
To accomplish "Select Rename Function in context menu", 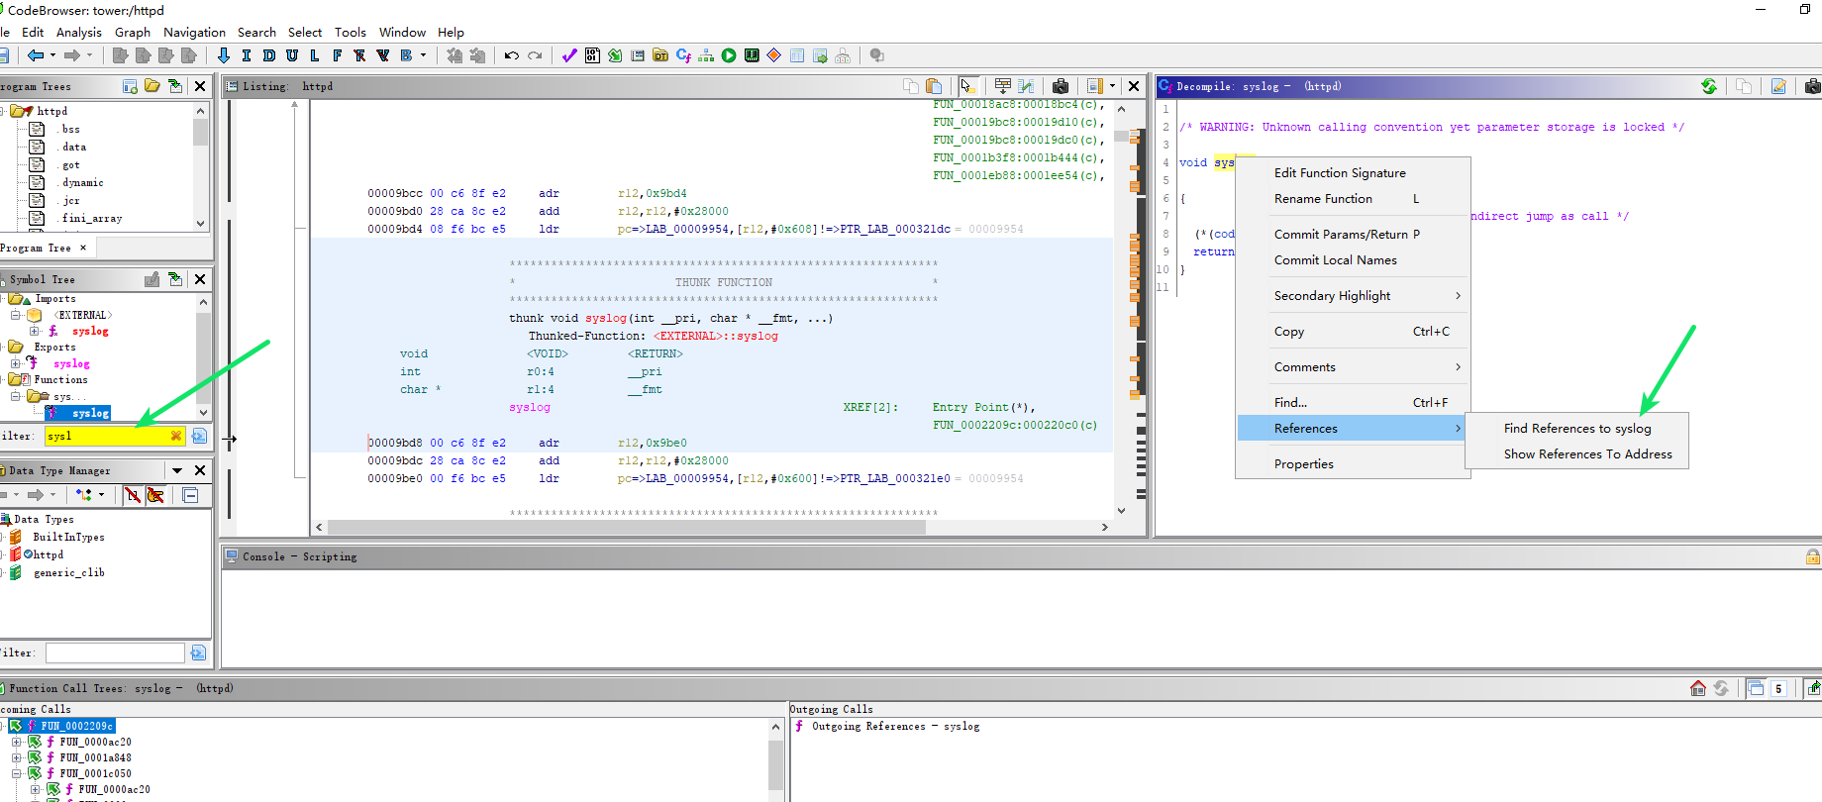I will tap(1323, 198).
